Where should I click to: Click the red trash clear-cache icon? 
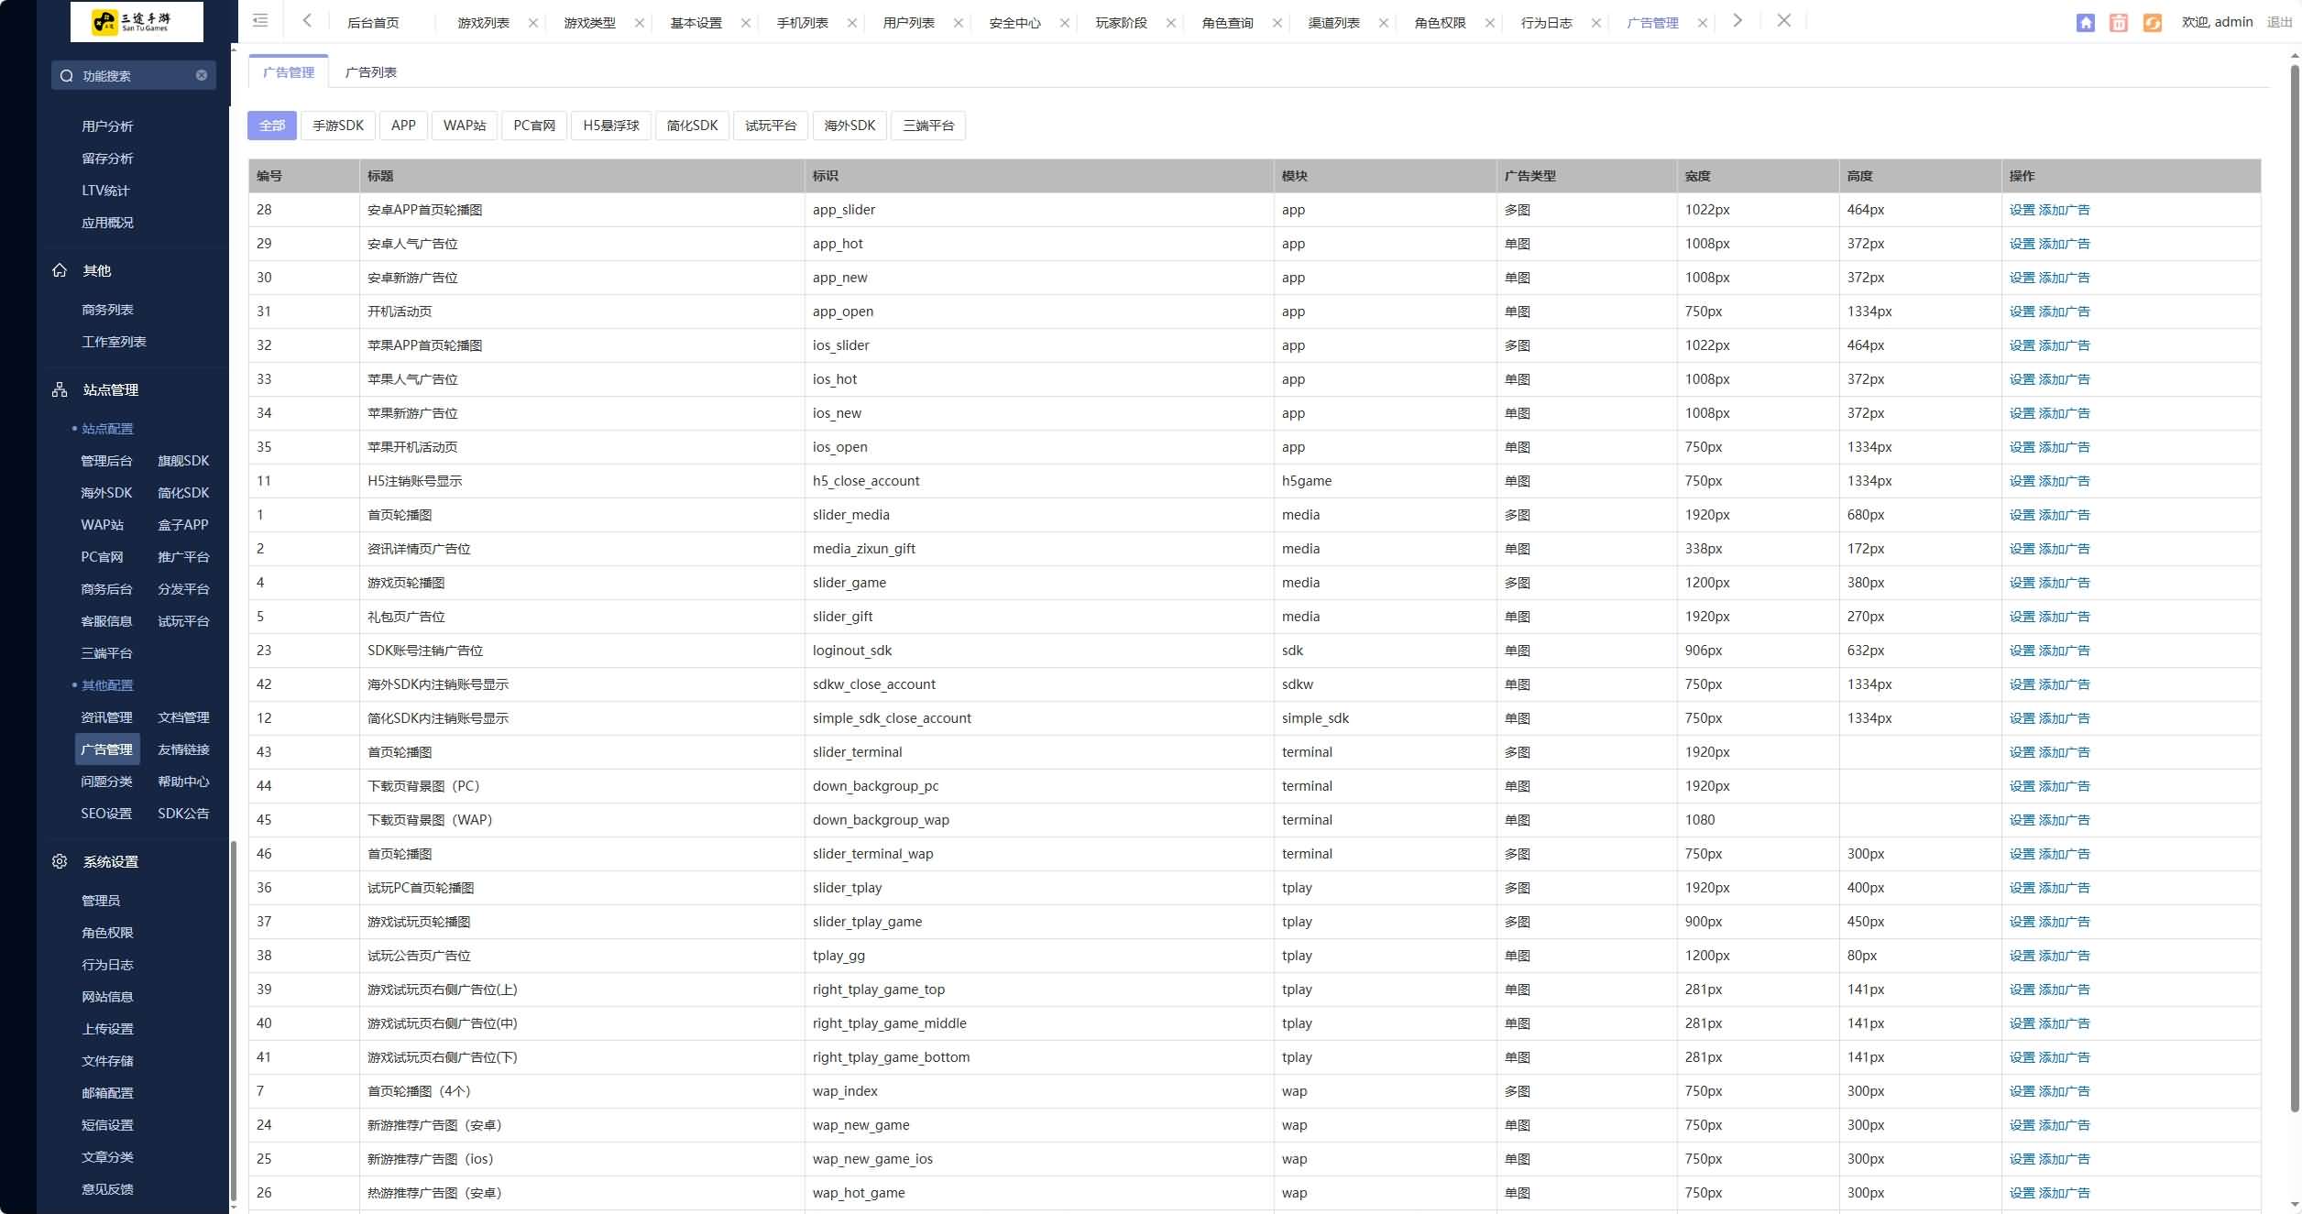2119,23
